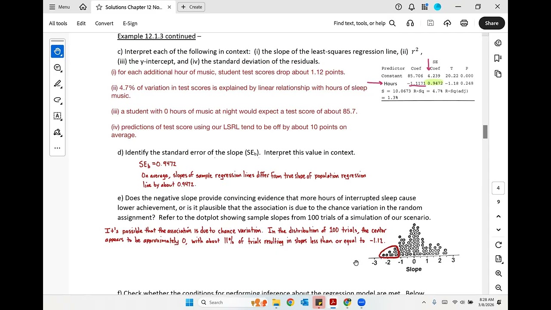The image size is (551, 310).
Task: Click the 'Example 12.1.3 continued' heading text
Action: tap(157, 36)
